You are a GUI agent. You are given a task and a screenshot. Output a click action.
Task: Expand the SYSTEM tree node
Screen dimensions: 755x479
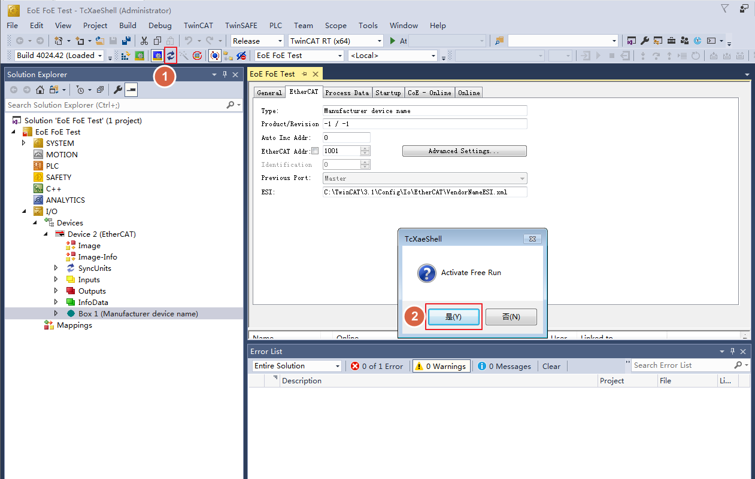[x=24, y=143]
